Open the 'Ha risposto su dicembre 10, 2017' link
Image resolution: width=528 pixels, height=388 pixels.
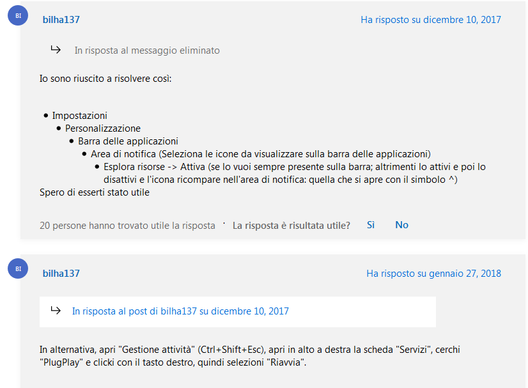coord(431,20)
